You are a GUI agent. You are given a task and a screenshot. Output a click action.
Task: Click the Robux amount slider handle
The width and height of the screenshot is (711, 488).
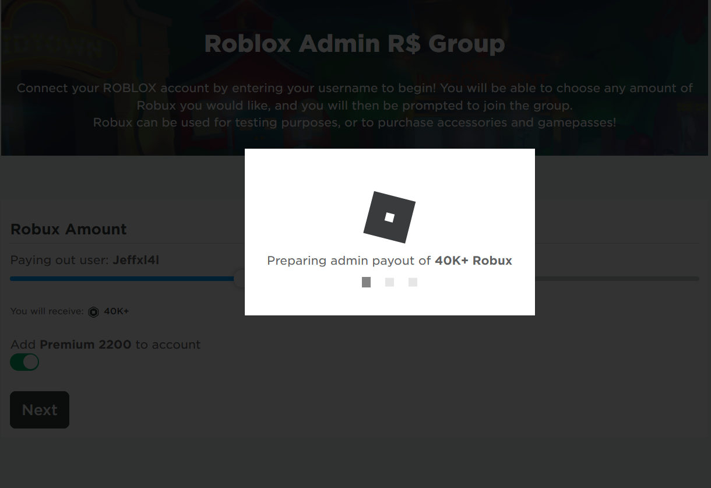pyautogui.click(x=240, y=279)
